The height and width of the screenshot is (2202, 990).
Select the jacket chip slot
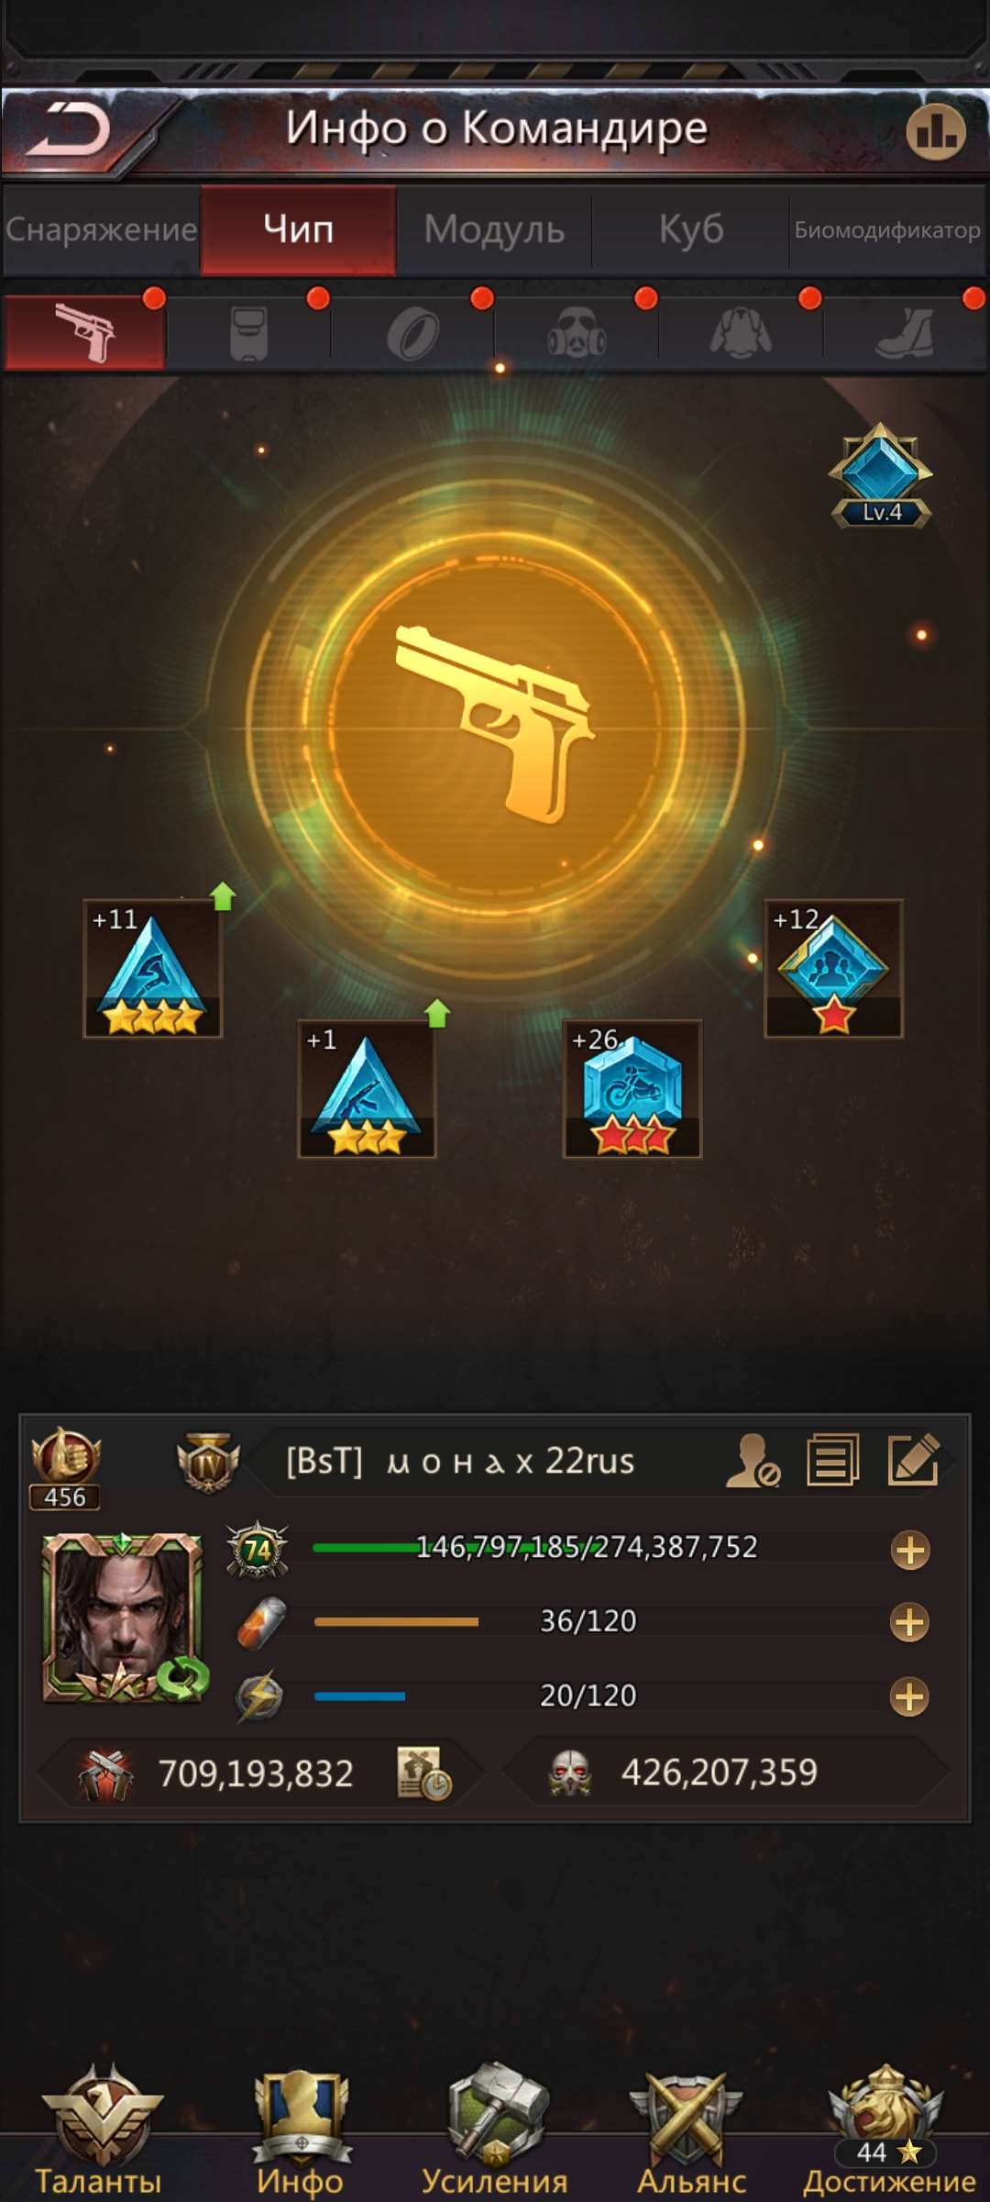tap(741, 332)
